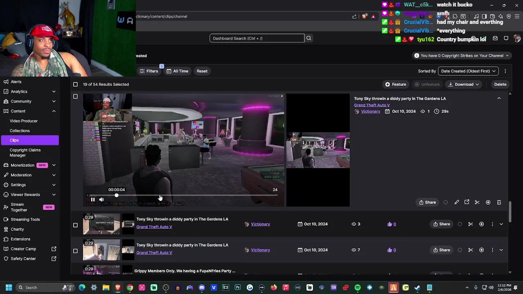Expand the 3-views clip row chevron
523x294 pixels.
pos(501,224)
